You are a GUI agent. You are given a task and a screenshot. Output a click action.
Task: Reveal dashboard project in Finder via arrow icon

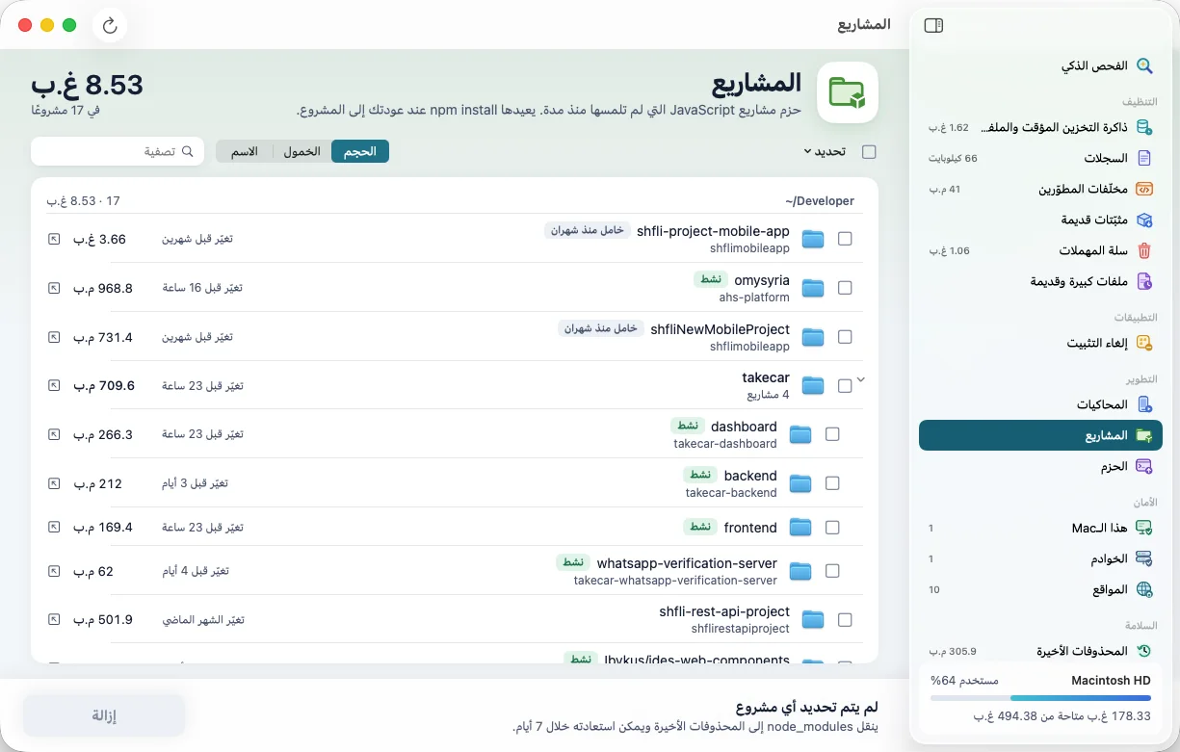(54, 434)
